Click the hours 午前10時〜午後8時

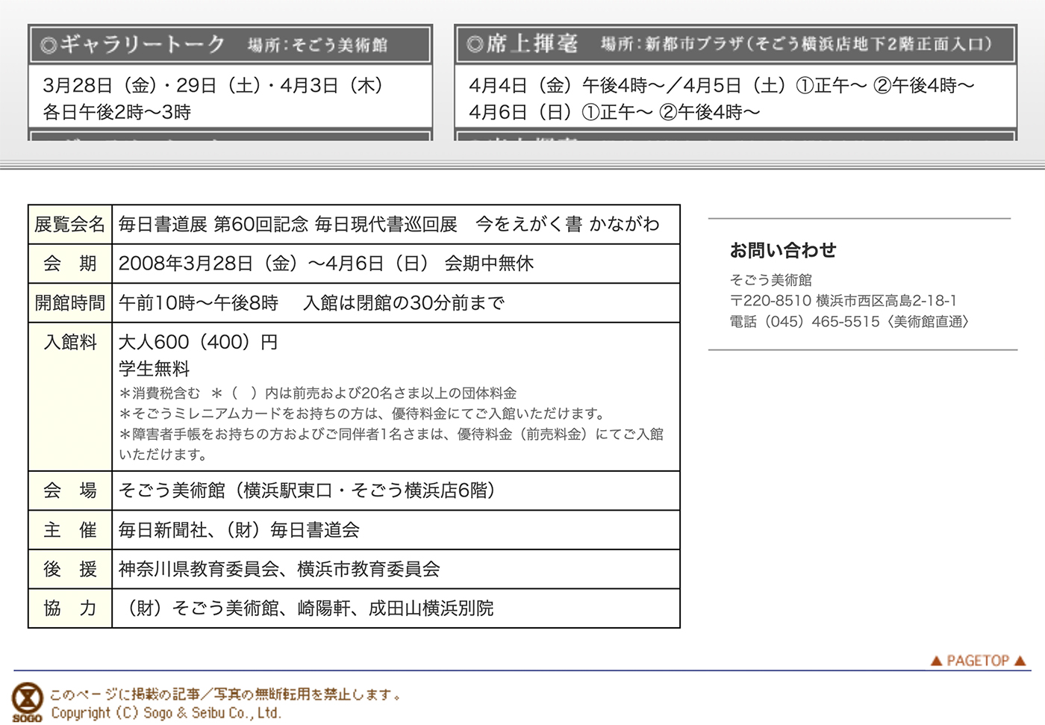[x=198, y=303]
